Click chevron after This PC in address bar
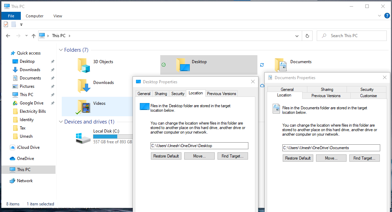This screenshot has width=392, height=212. point(69,36)
